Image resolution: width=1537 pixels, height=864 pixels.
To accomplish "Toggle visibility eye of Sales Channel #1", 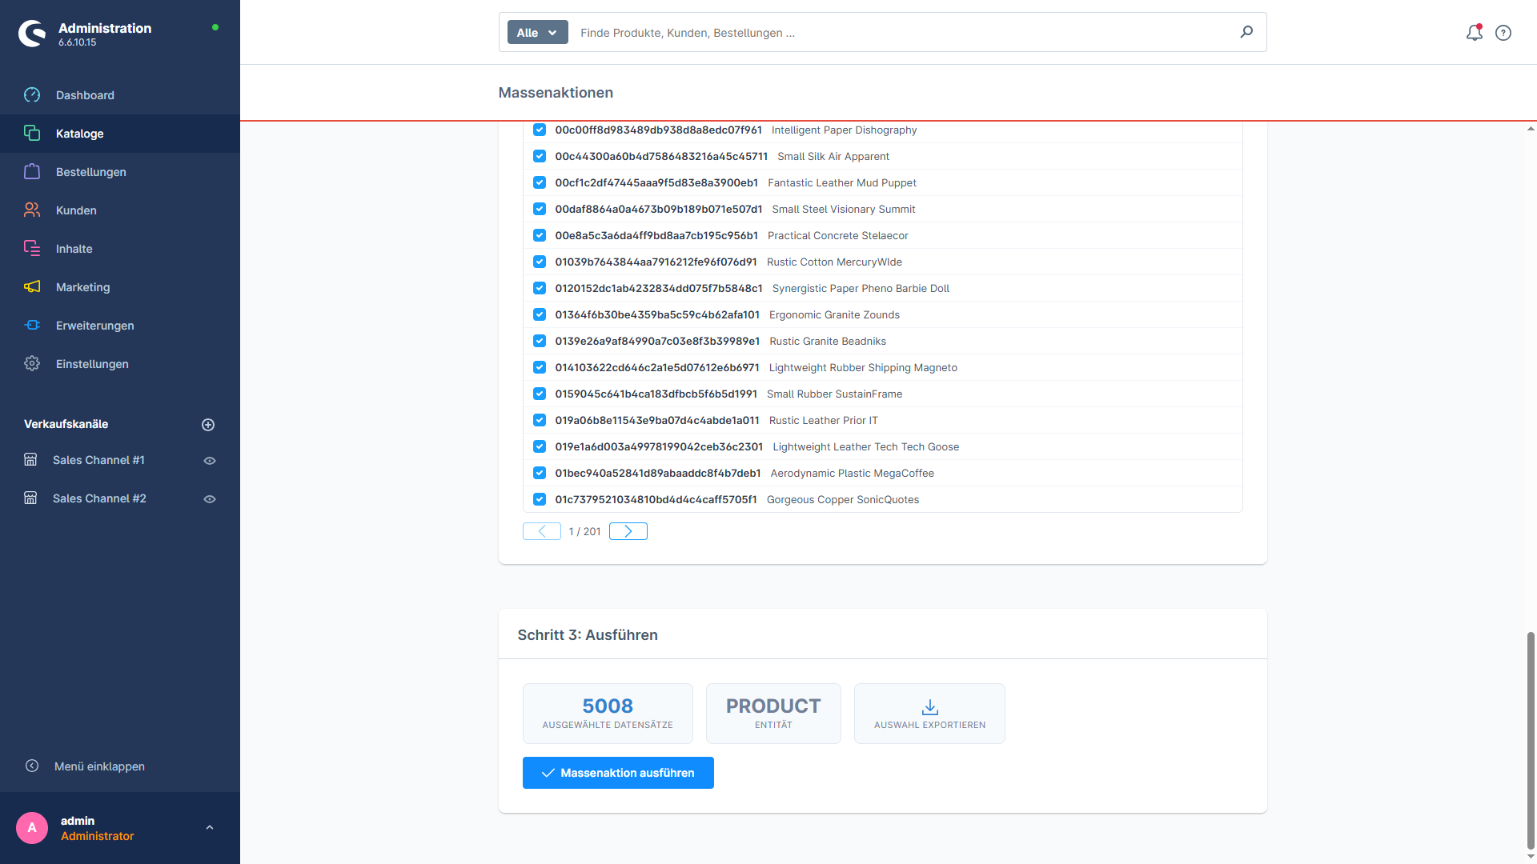I will [x=210, y=461].
